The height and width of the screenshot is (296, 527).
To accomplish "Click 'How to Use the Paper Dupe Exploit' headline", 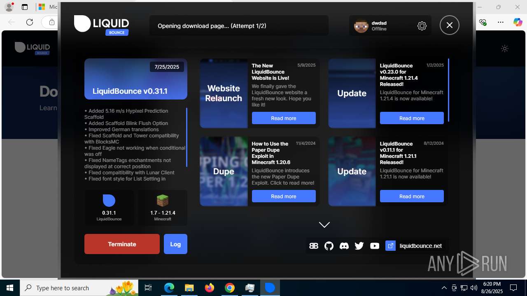I will 271,153.
